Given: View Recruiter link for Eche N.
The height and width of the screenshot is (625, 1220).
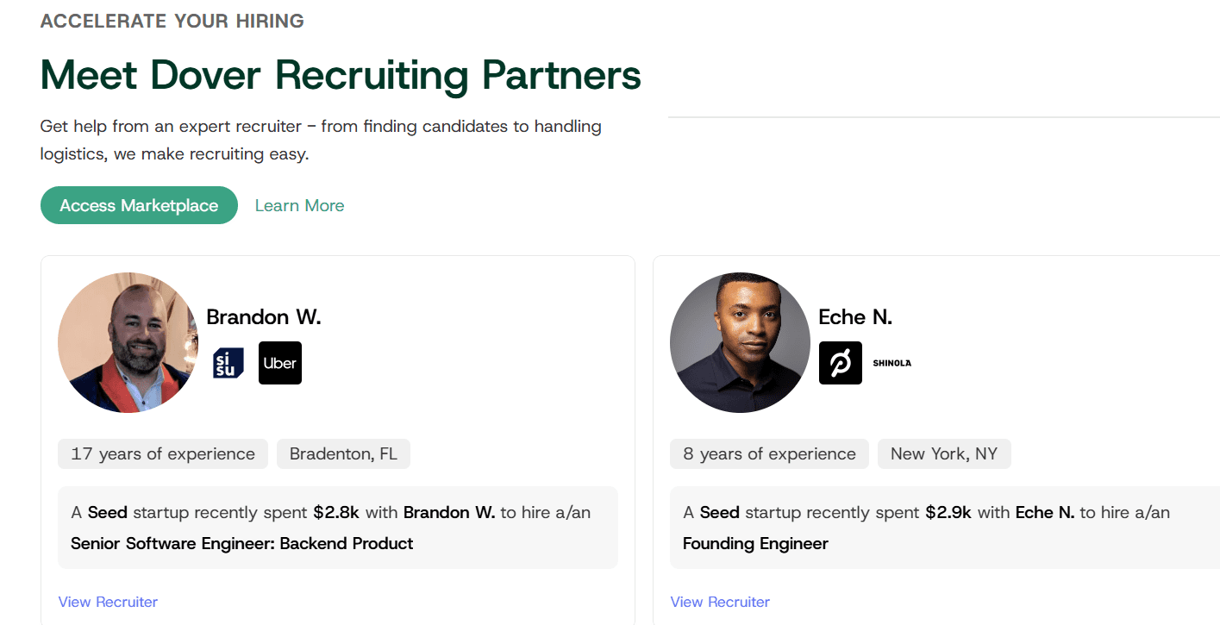Looking at the screenshot, I should point(720,602).
